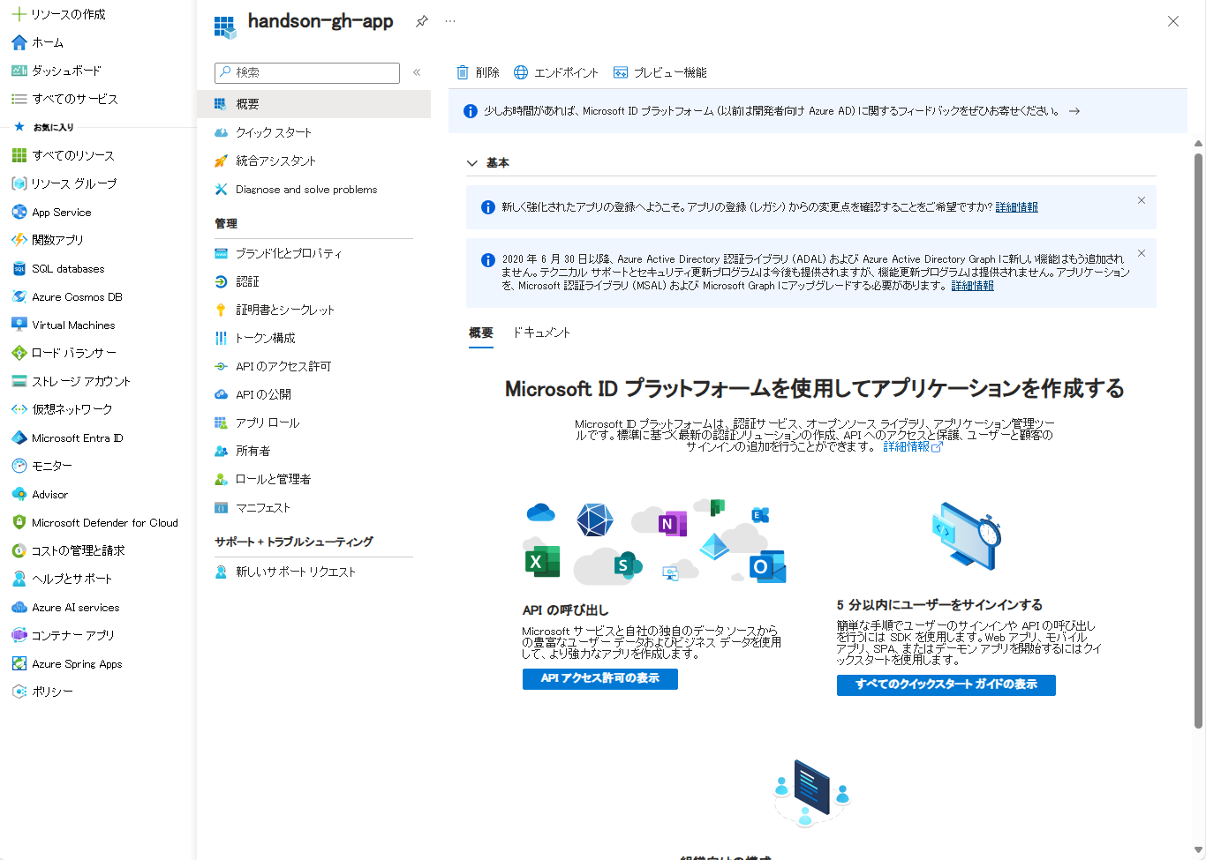The width and height of the screenshot is (1206, 860).
Task: Click 削除 in the command bar
Action: click(478, 72)
